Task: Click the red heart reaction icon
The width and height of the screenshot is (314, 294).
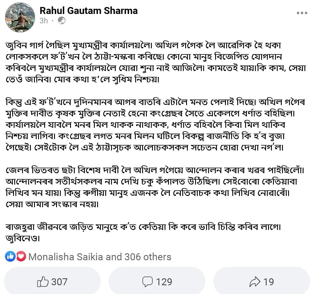Action: (x=21, y=256)
